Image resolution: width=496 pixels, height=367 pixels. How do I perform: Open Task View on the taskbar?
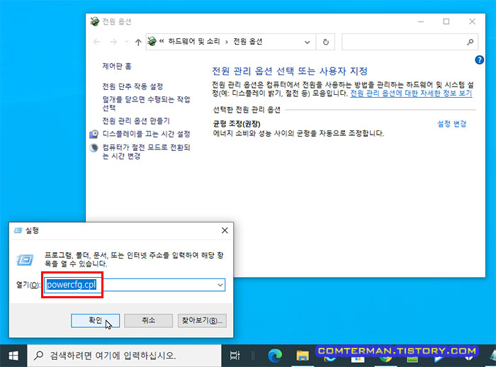click(235, 356)
